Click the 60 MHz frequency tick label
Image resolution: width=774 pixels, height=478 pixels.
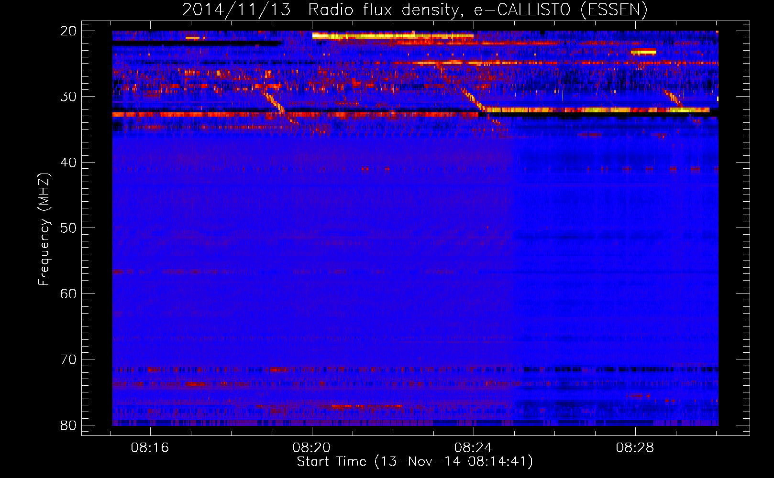(x=68, y=293)
